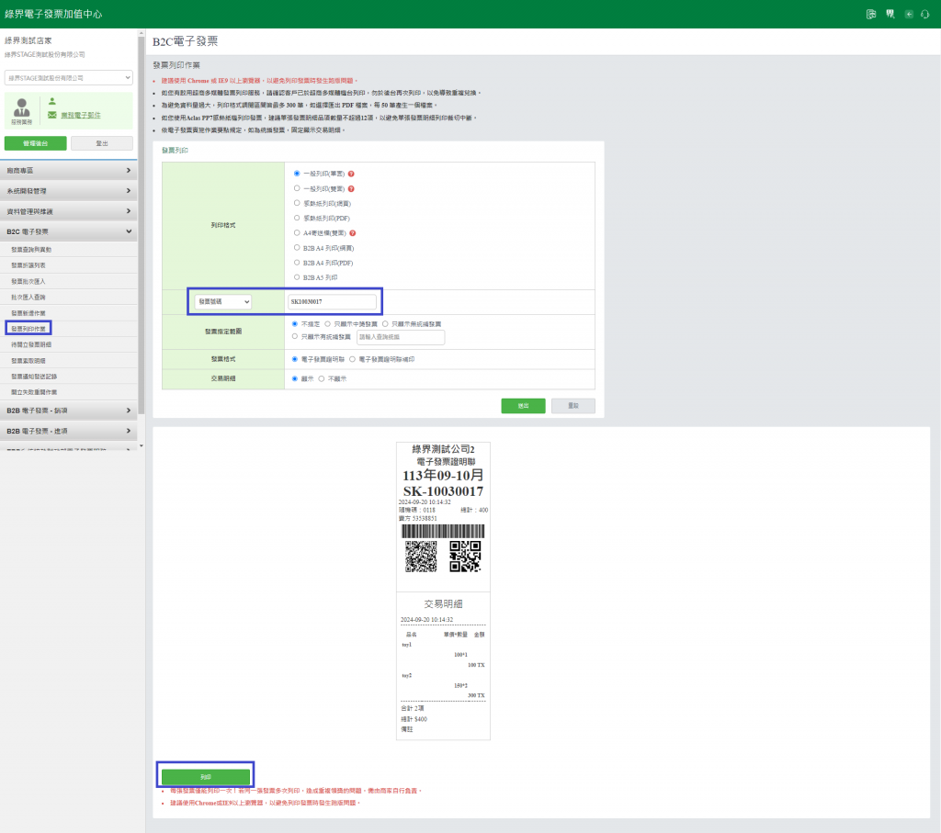
Task: Expand the B2B 電子發票 - 進項 section
Action: click(x=68, y=431)
